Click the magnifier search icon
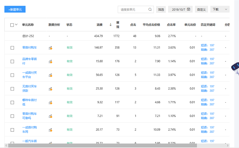 pos(150,9)
